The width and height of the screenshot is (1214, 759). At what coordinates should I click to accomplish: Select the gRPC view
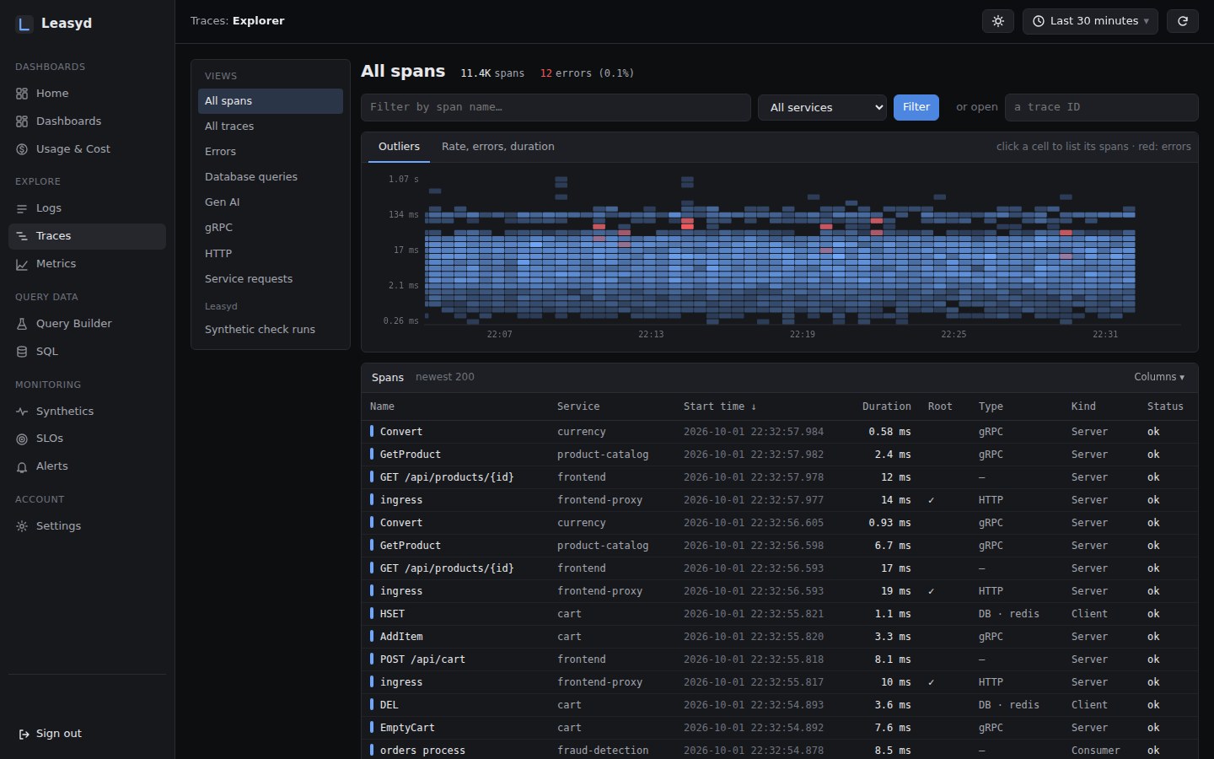click(271, 228)
